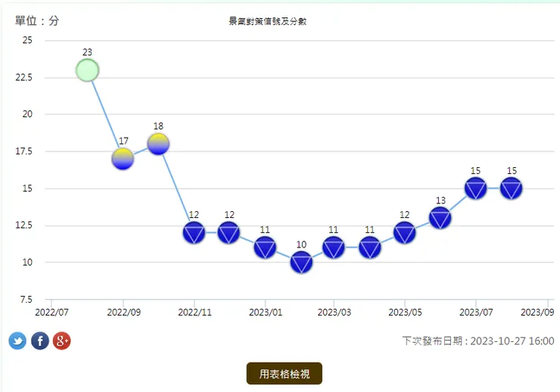Click the x-axis label 2022/09
The width and height of the screenshot is (560, 392).
point(124,313)
